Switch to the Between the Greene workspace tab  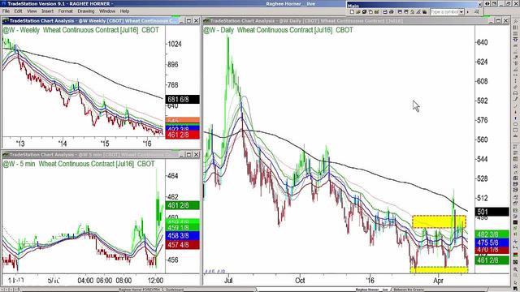(409, 290)
